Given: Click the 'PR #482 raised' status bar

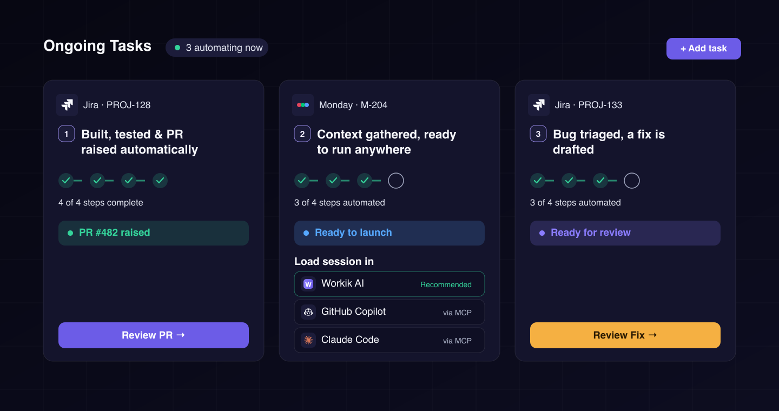Looking at the screenshot, I should pyautogui.click(x=154, y=233).
